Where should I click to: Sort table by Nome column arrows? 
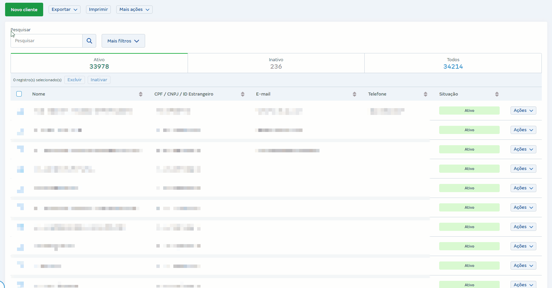click(141, 94)
